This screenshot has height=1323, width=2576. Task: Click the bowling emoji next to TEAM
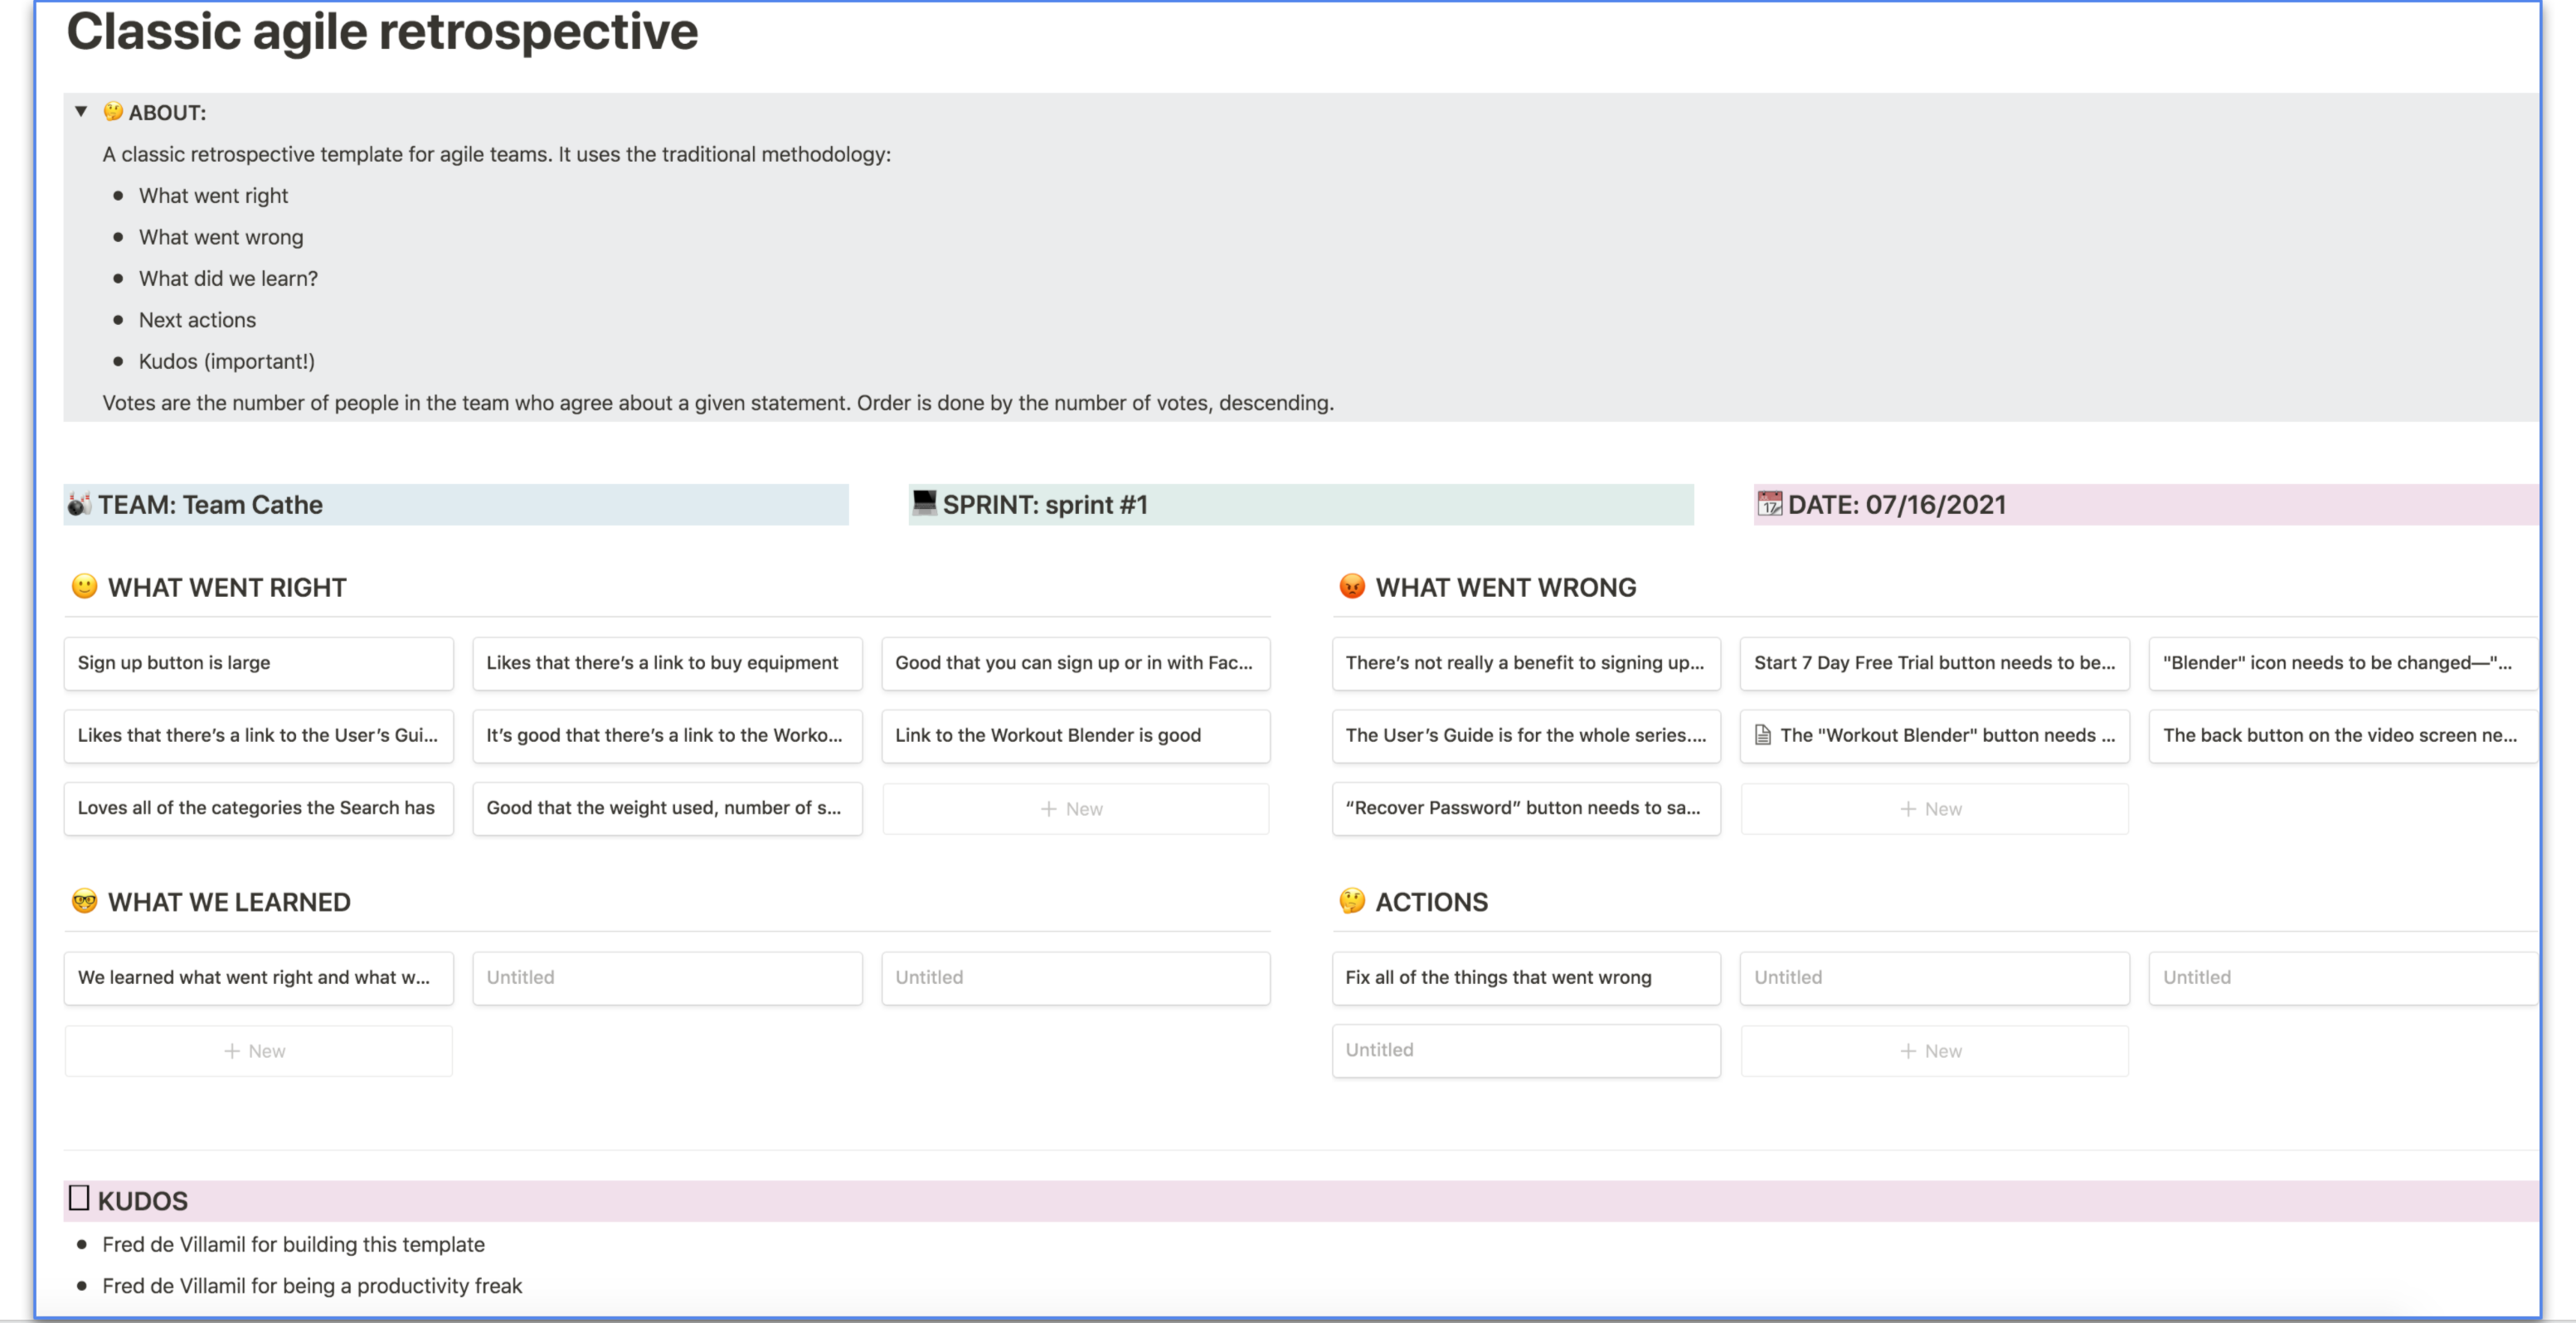pos(78,505)
